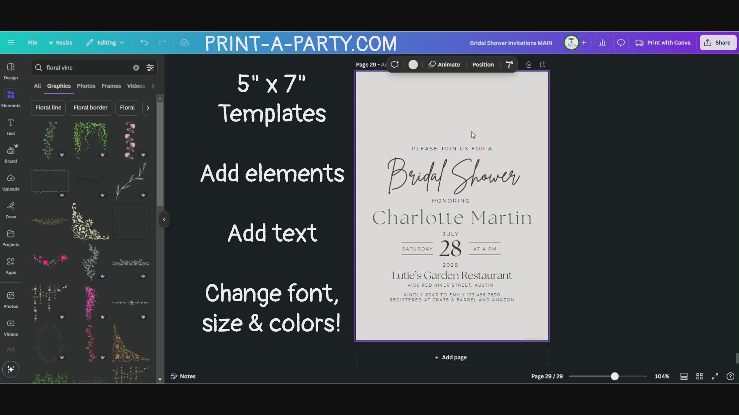Open the File menu
The width and height of the screenshot is (739, 415).
pos(32,43)
